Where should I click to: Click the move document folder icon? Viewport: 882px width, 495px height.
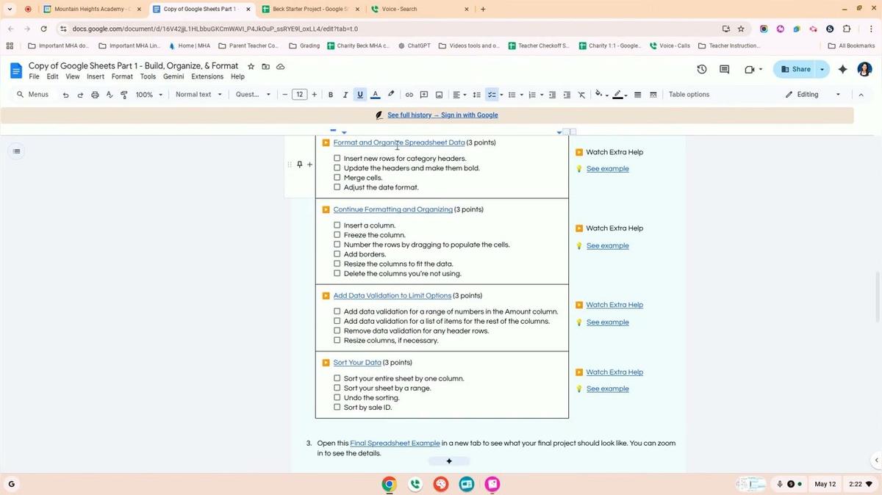pyautogui.click(x=265, y=66)
